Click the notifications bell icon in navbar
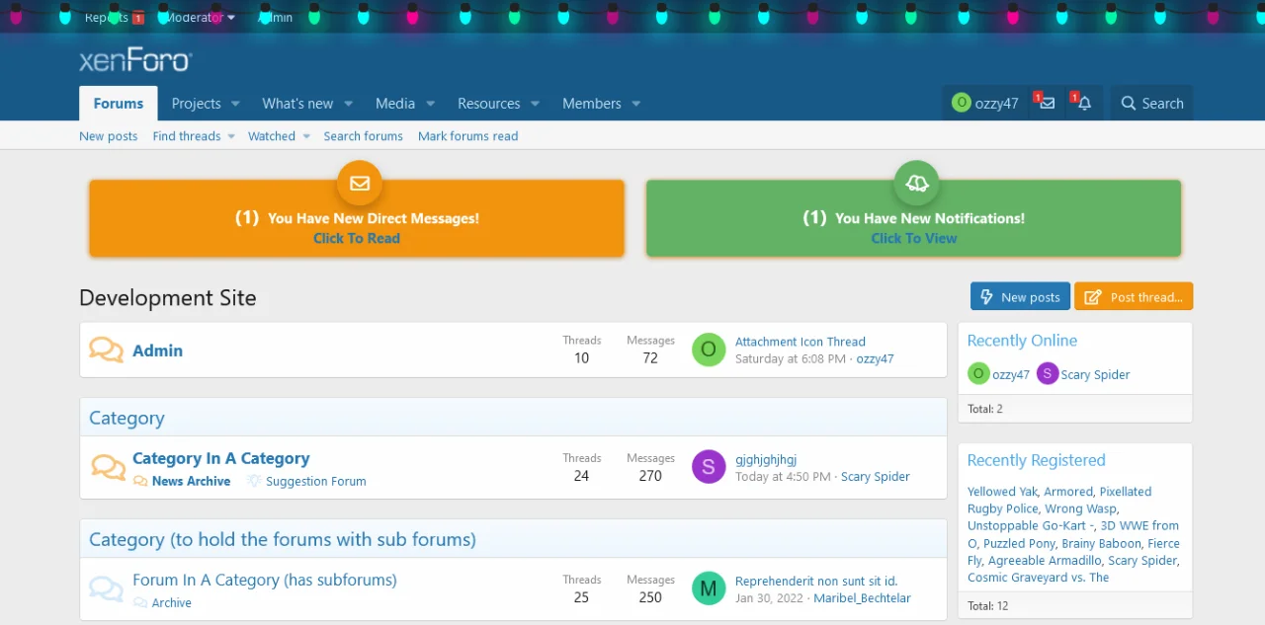Image resolution: width=1265 pixels, height=625 pixels. [1084, 104]
